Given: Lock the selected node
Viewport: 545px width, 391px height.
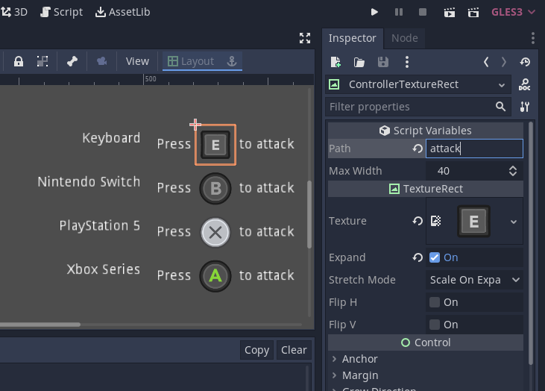Looking at the screenshot, I should tap(19, 62).
